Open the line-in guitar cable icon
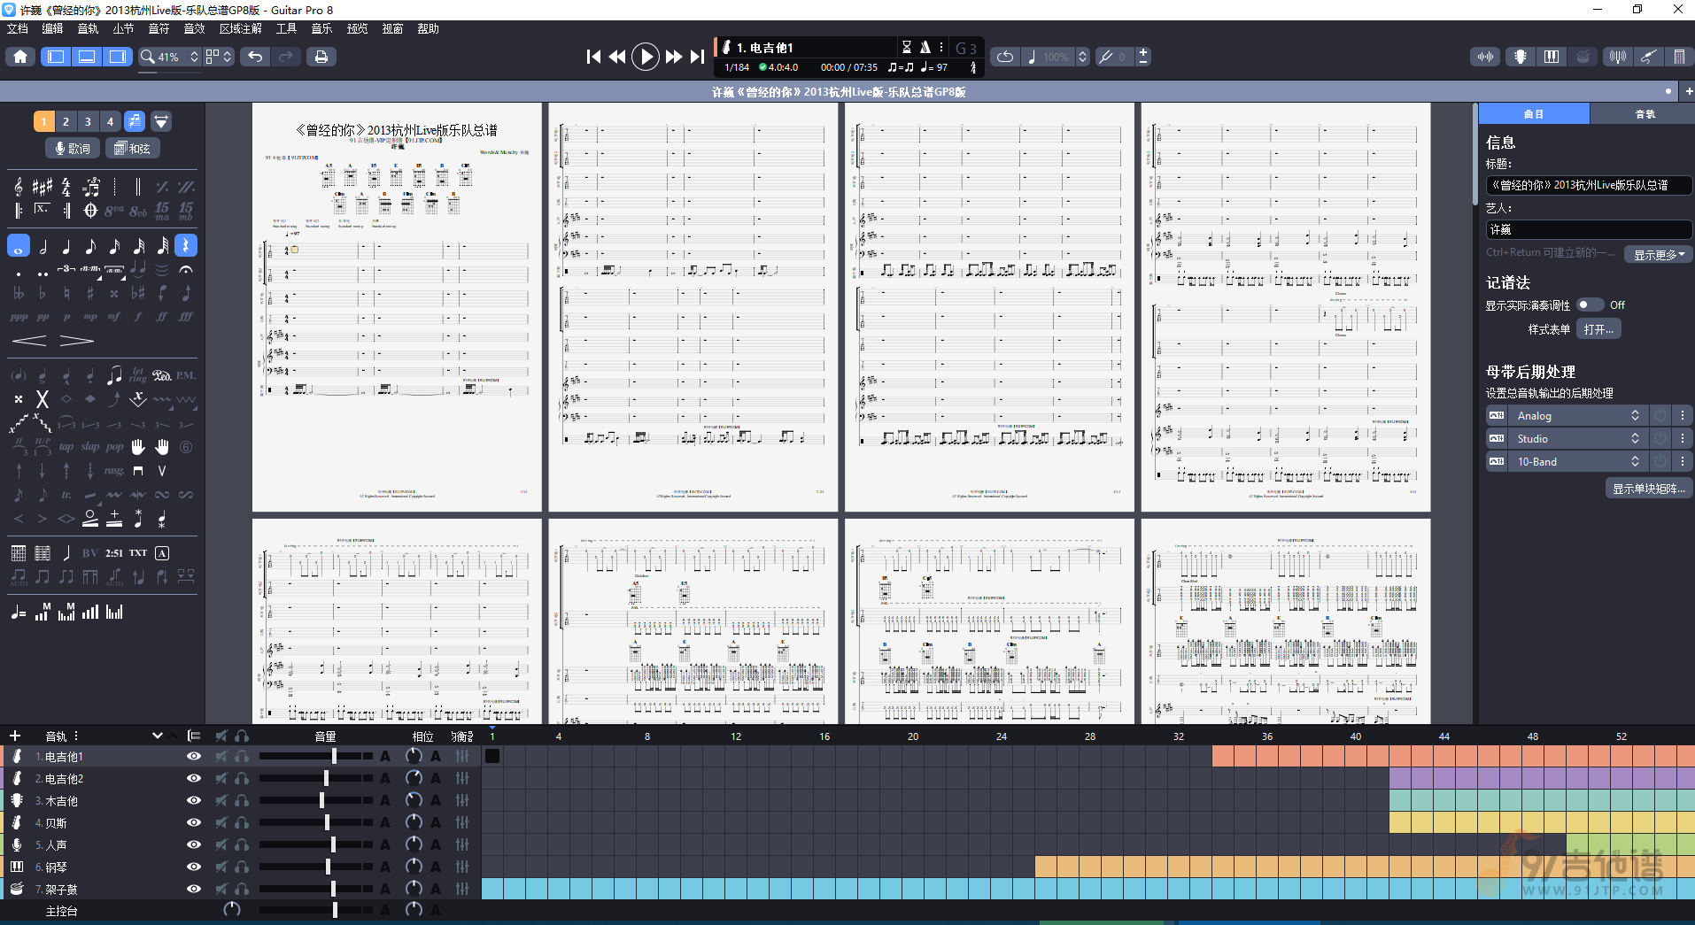This screenshot has width=1695, height=925. pos(1648,57)
